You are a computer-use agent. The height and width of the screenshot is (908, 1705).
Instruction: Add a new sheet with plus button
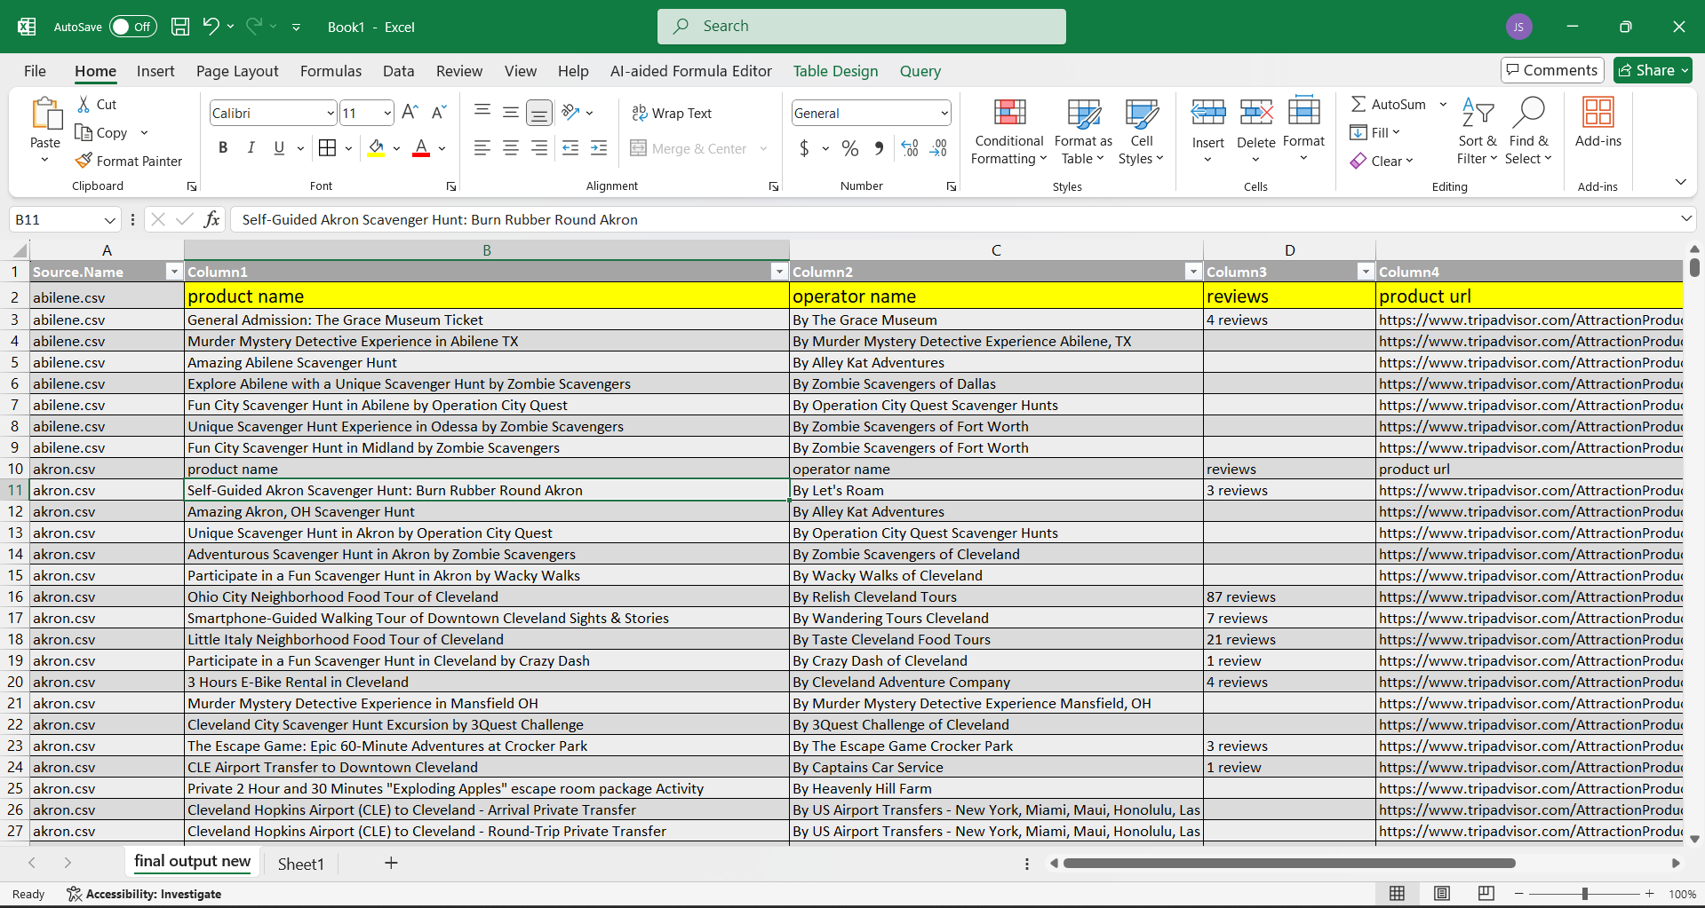tap(391, 863)
